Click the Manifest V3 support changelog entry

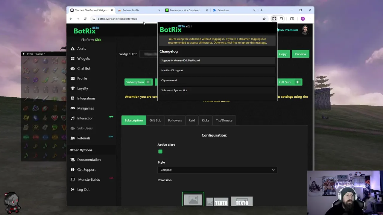pyautogui.click(x=217, y=70)
